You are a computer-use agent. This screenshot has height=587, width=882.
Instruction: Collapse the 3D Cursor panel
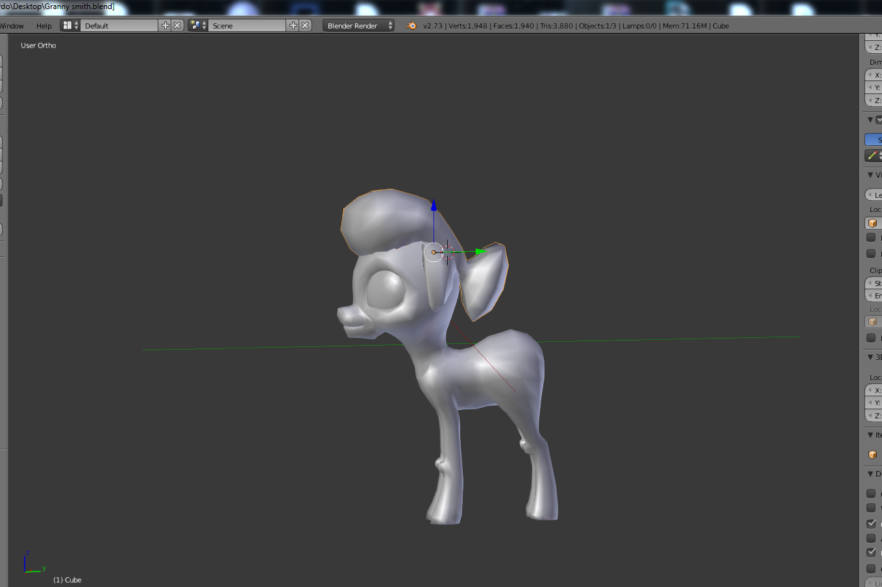[870, 357]
